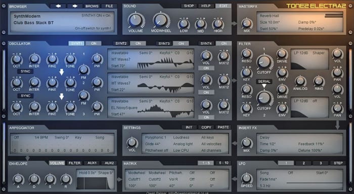Open WT Waves7 wavetable selector Start 22
The width and height of the screenshot is (354, 194).
click(x=121, y=83)
